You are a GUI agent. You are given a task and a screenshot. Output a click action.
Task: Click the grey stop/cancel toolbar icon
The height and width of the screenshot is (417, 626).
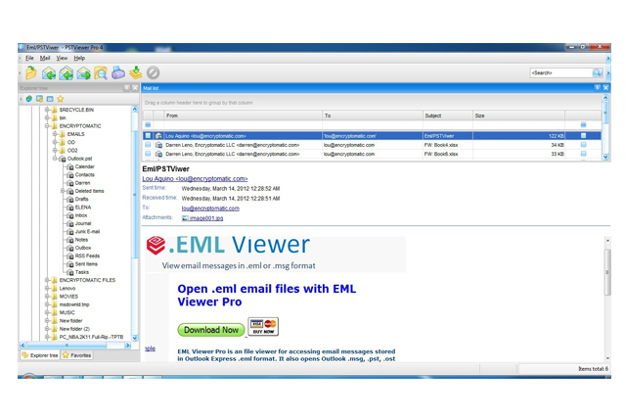(153, 72)
